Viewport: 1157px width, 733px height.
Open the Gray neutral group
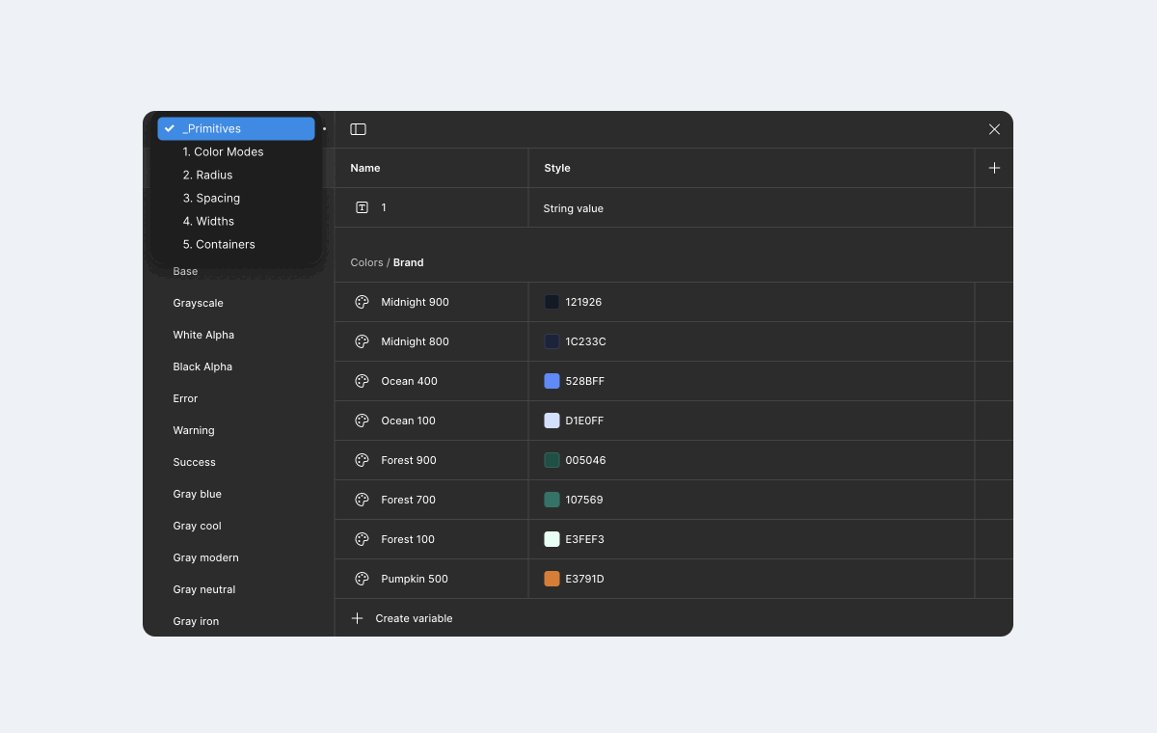[x=204, y=589]
